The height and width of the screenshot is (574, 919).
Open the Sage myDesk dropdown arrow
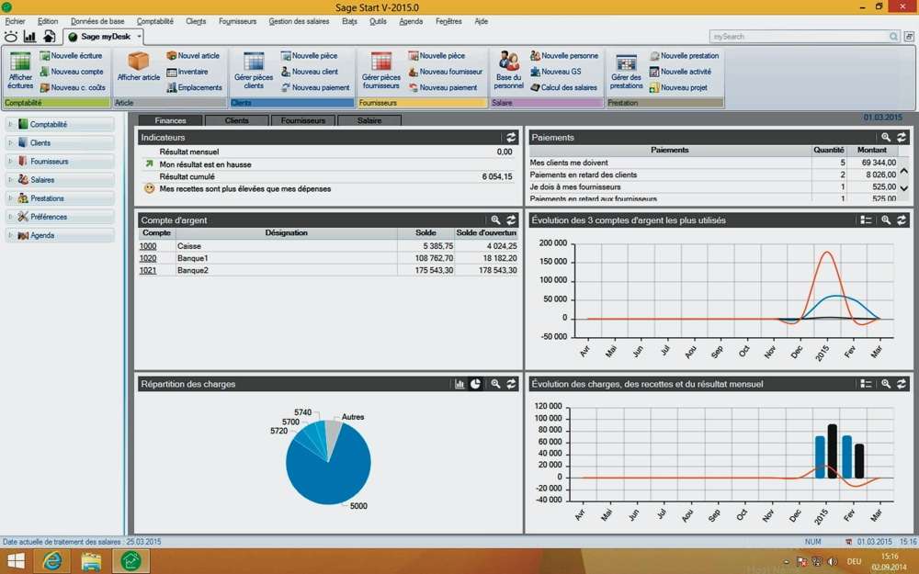[x=139, y=37]
